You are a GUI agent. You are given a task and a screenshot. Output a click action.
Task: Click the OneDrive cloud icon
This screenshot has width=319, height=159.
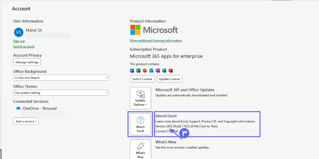pyautogui.click(x=19, y=108)
